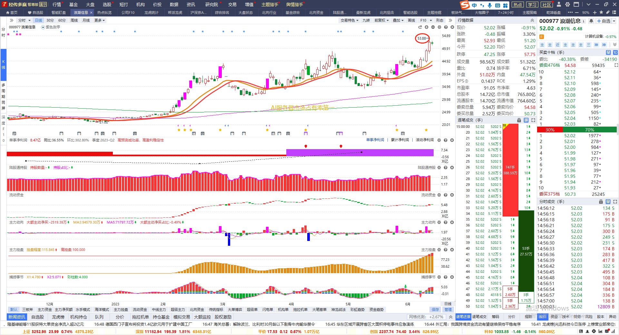Viewport: 619px width, 335px height.
Task: Open settings gear in title bar
Action: click(x=567, y=5)
